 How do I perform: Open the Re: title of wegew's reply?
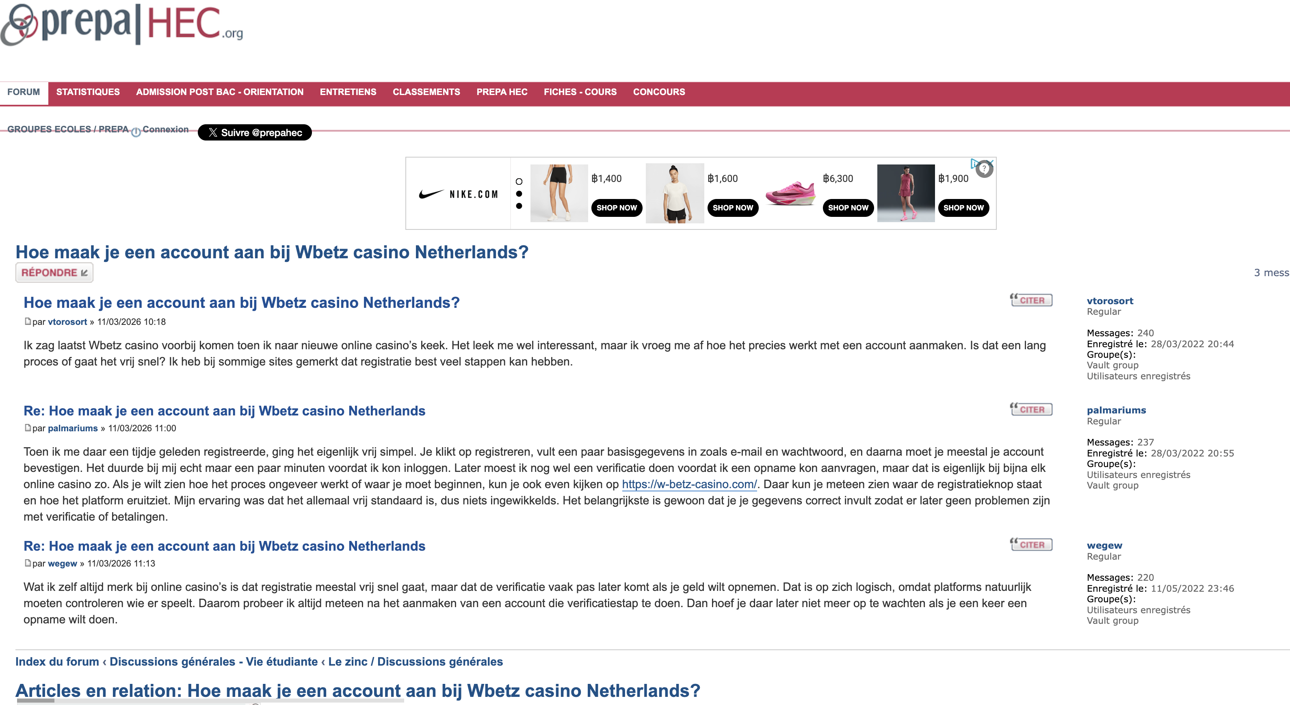point(224,546)
